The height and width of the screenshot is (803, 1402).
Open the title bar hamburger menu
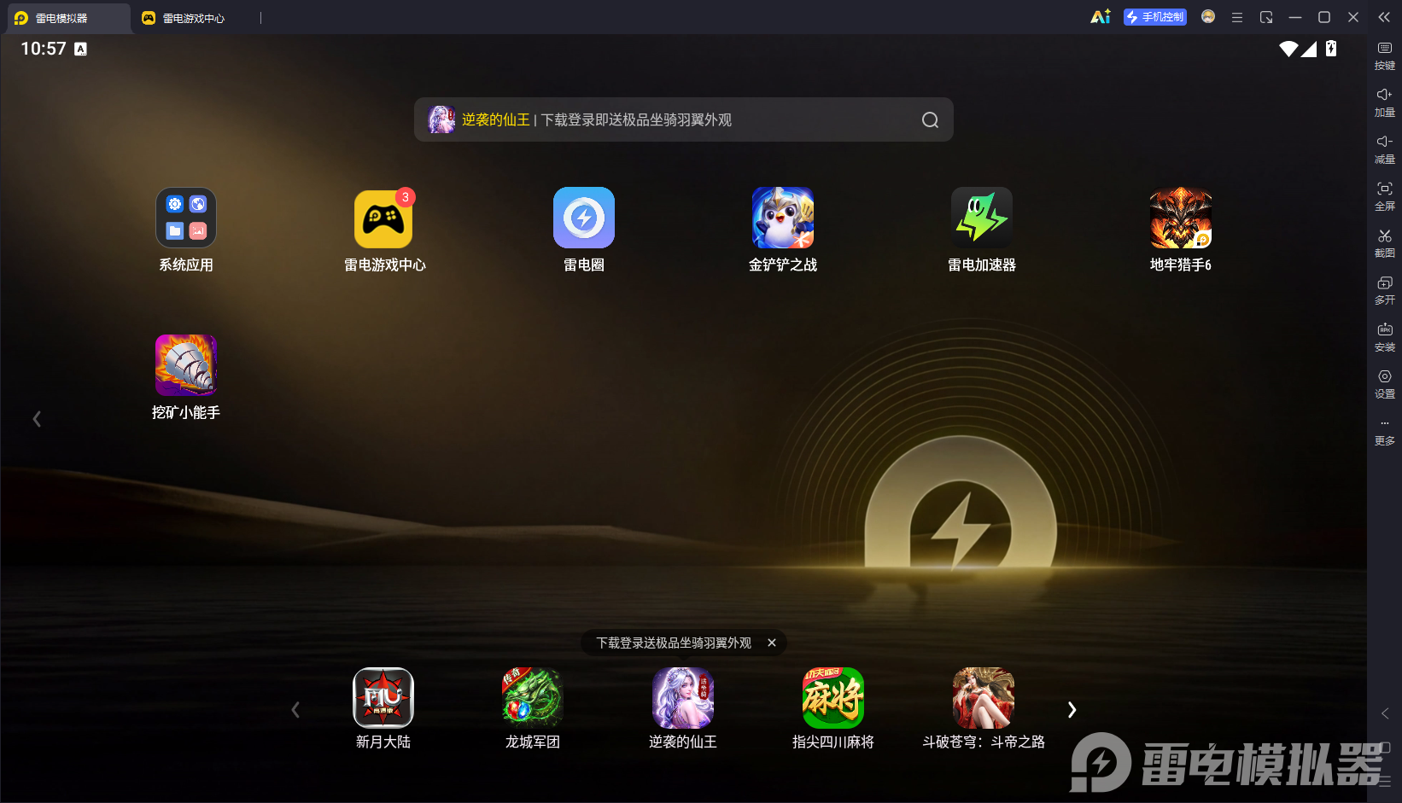1237,17
